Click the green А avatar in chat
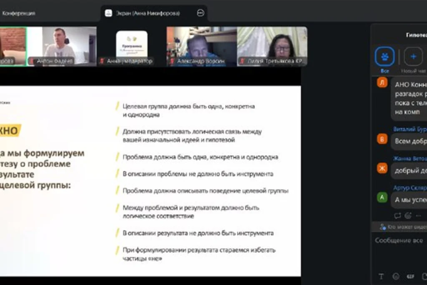 382,197
